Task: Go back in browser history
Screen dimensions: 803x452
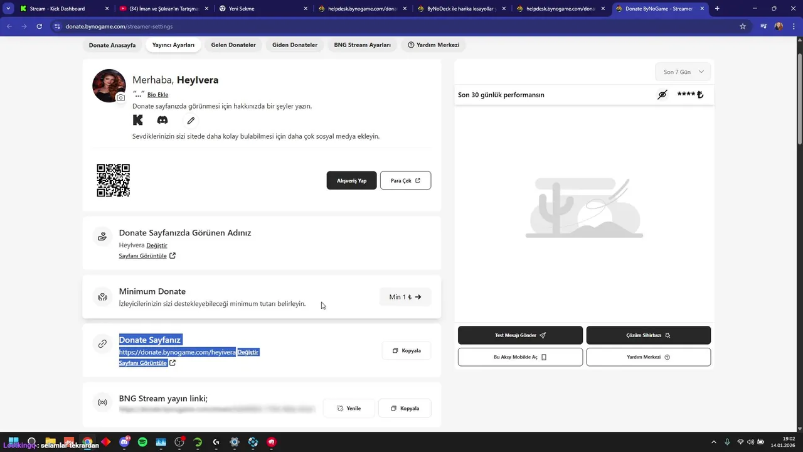Action: pos(9,26)
